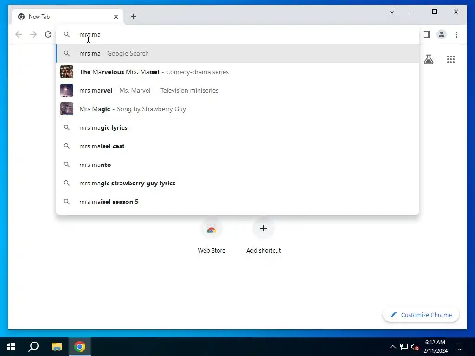Open the Web Store shortcut
475x356 pixels.
tap(212, 237)
